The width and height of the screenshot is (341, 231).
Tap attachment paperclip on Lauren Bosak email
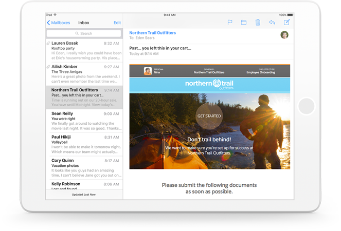click(48, 44)
